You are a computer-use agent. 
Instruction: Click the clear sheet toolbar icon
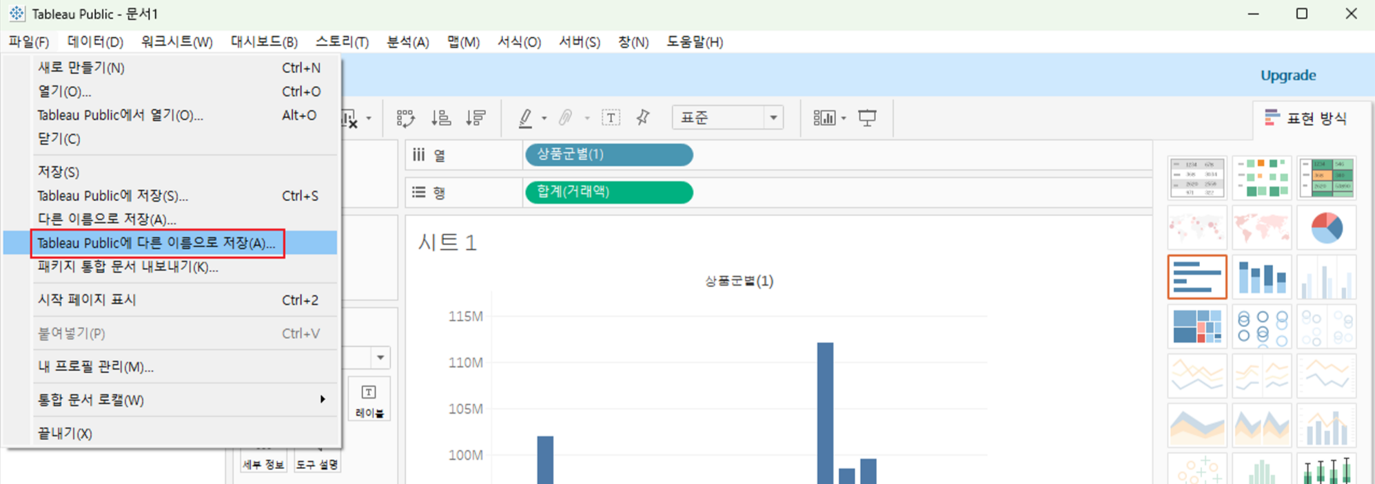point(350,118)
